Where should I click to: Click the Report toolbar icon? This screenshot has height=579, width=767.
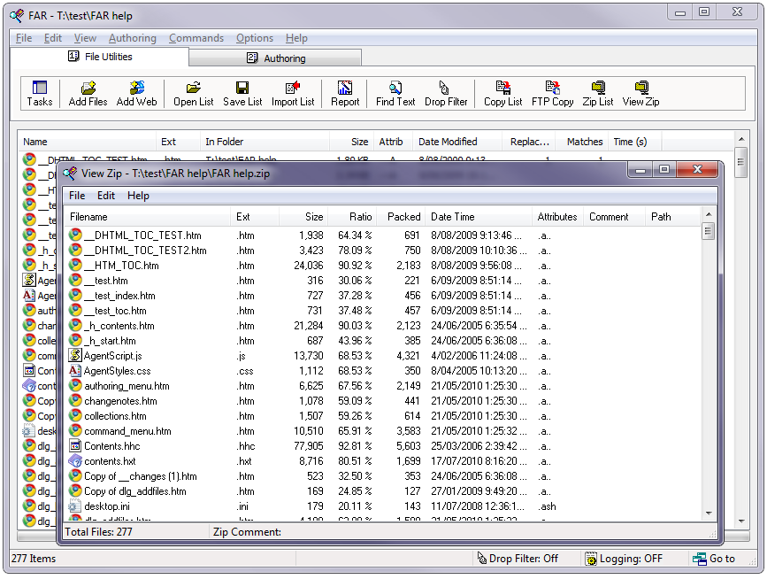coord(345,93)
